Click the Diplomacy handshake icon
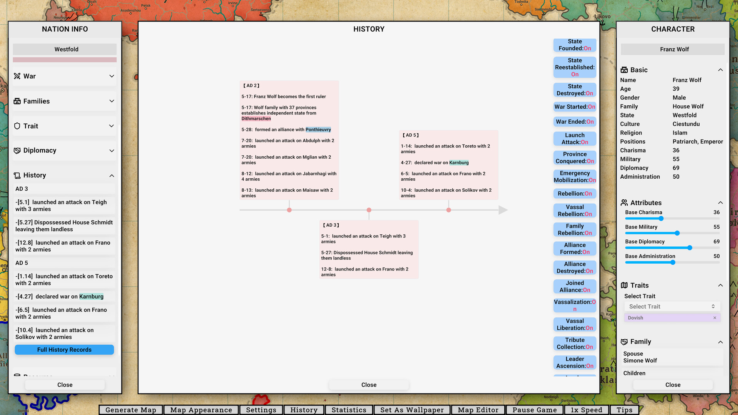This screenshot has width=738, height=415. coord(17,151)
